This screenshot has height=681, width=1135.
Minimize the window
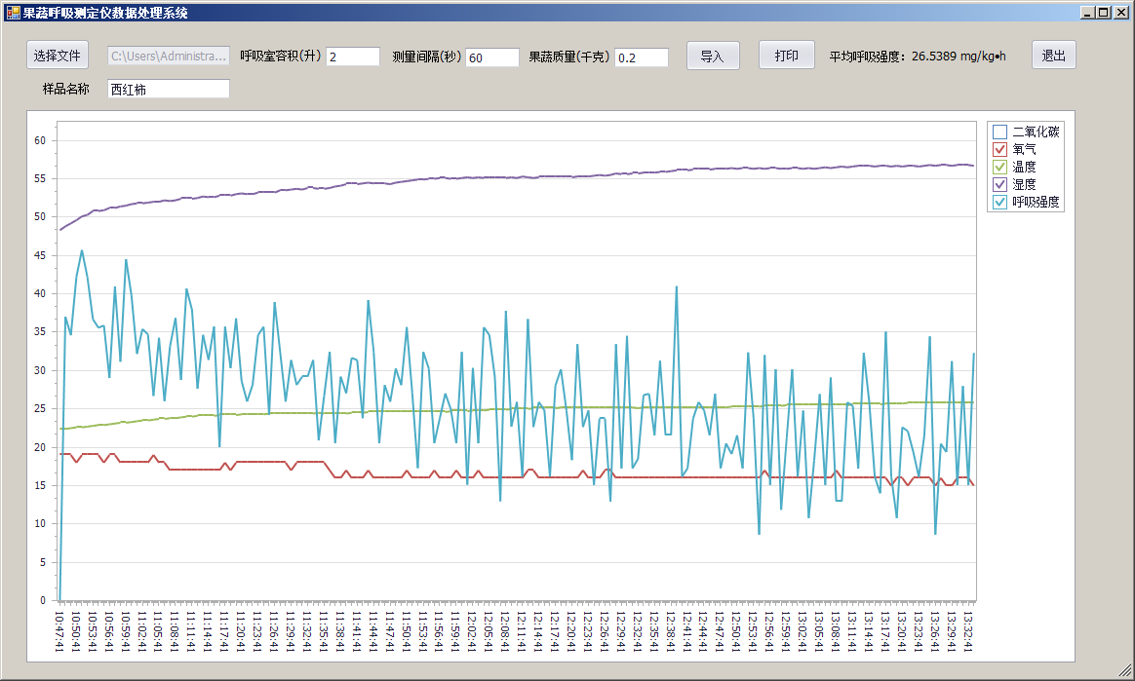1088,13
